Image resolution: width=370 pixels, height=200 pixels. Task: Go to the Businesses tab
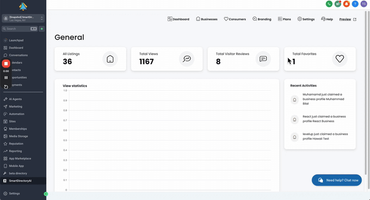tap(207, 19)
